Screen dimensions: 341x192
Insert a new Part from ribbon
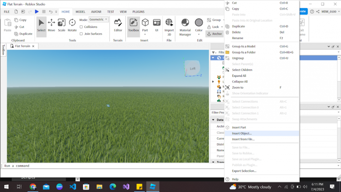tap(145, 27)
